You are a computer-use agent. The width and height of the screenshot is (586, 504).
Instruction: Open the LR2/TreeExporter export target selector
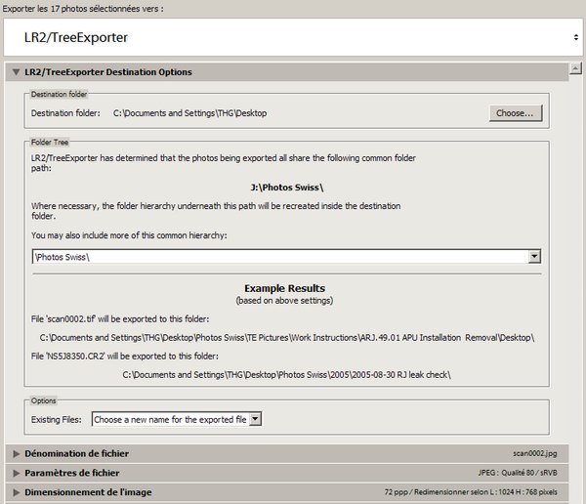coord(293,37)
